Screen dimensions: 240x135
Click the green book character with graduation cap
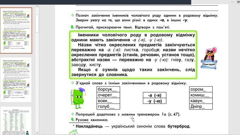point(78,98)
